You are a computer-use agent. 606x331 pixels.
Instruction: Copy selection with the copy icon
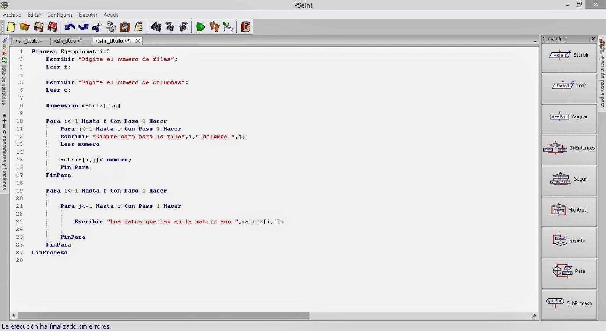click(111, 27)
